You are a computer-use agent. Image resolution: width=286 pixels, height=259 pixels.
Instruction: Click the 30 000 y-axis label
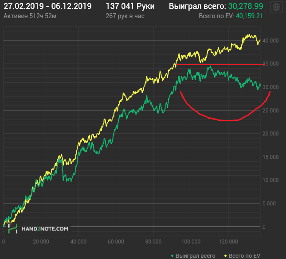[270, 87]
